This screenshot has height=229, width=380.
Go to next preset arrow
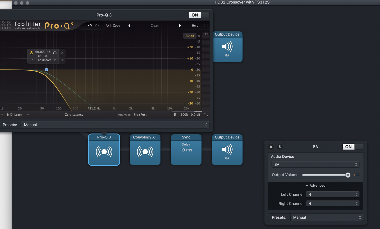(x=180, y=25)
